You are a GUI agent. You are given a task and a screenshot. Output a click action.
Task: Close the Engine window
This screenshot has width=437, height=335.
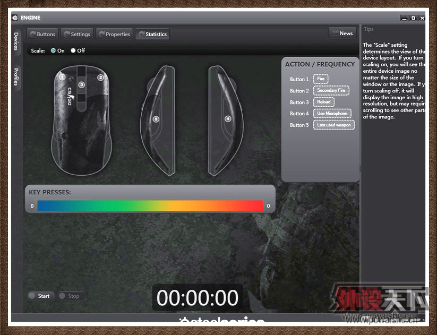click(x=422, y=18)
